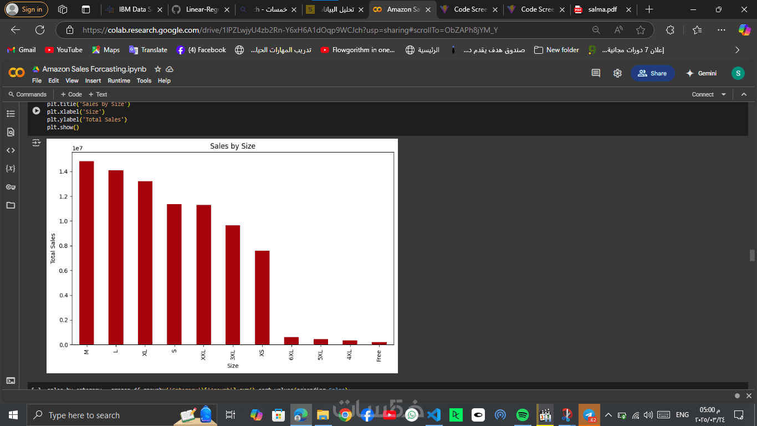Switch to the Linear-Regr GitHub tab
The height and width of the screenshot is (426, 757).
(x=200, y=9)
